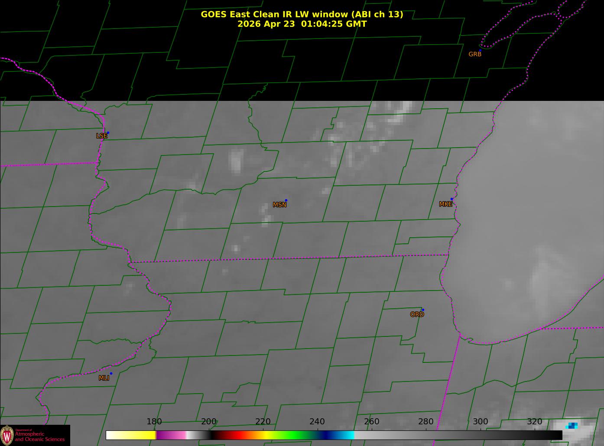Select the GRB station marker
This screenshot has height=446, width=604.
[480, 50]
